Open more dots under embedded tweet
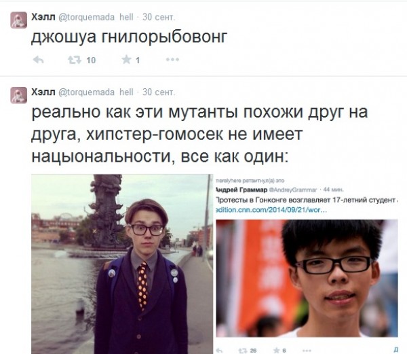407x354 pixels. coord(307,351)
